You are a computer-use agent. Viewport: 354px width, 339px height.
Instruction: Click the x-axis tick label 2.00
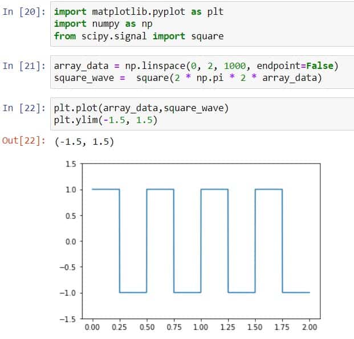coord(310,327)
